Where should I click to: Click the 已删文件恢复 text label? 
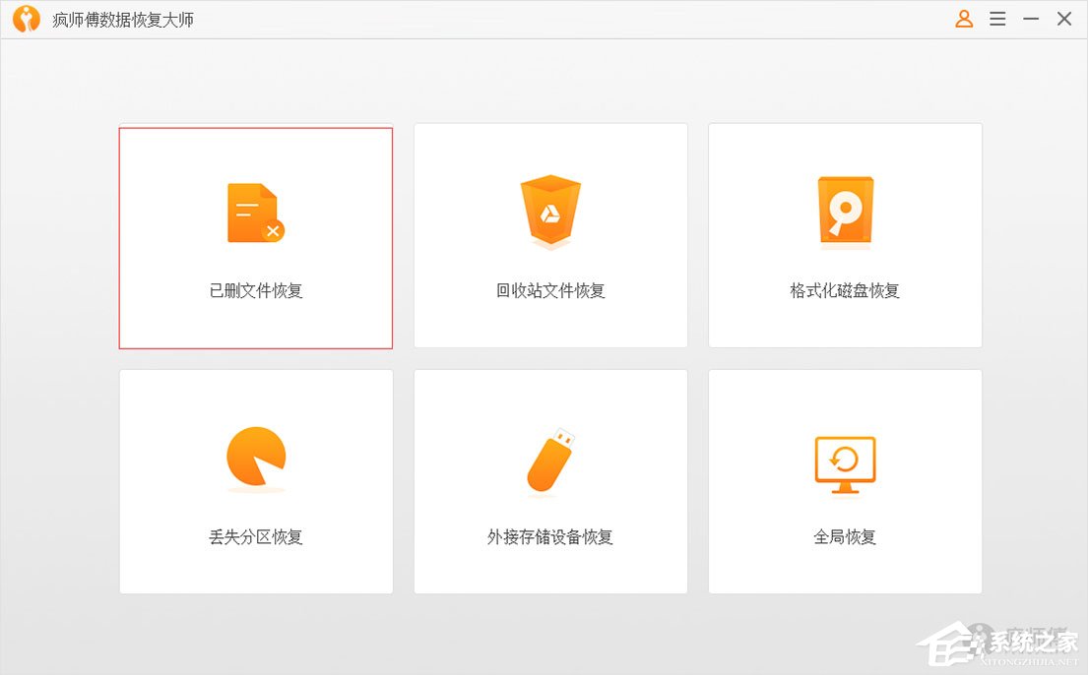pyautogui.click(x=255, y=290)
